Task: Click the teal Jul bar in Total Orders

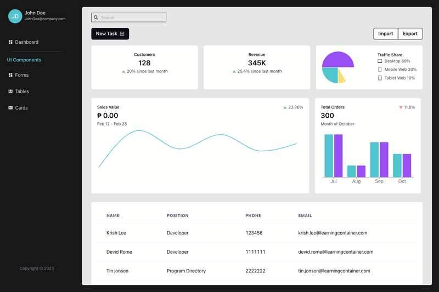Action: [329, 156]
